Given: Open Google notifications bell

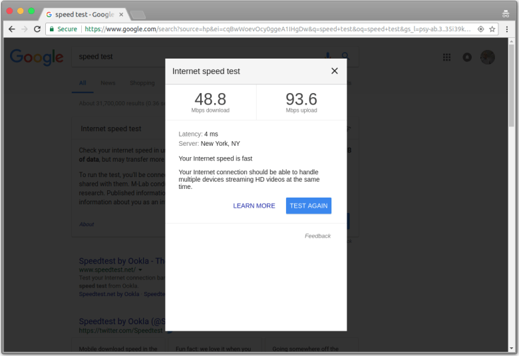Looking at the screenshot, I should [x=467, y=57].
